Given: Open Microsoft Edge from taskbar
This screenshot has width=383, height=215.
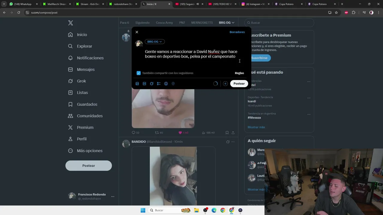Looking at the screenshot, I should 214,210.
